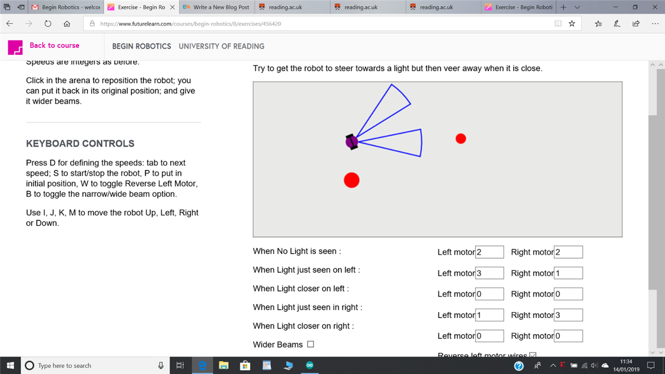This screenshot has width=665, height=374.
Task: Click page scrollbar down arrow
Action: (659, 351)
